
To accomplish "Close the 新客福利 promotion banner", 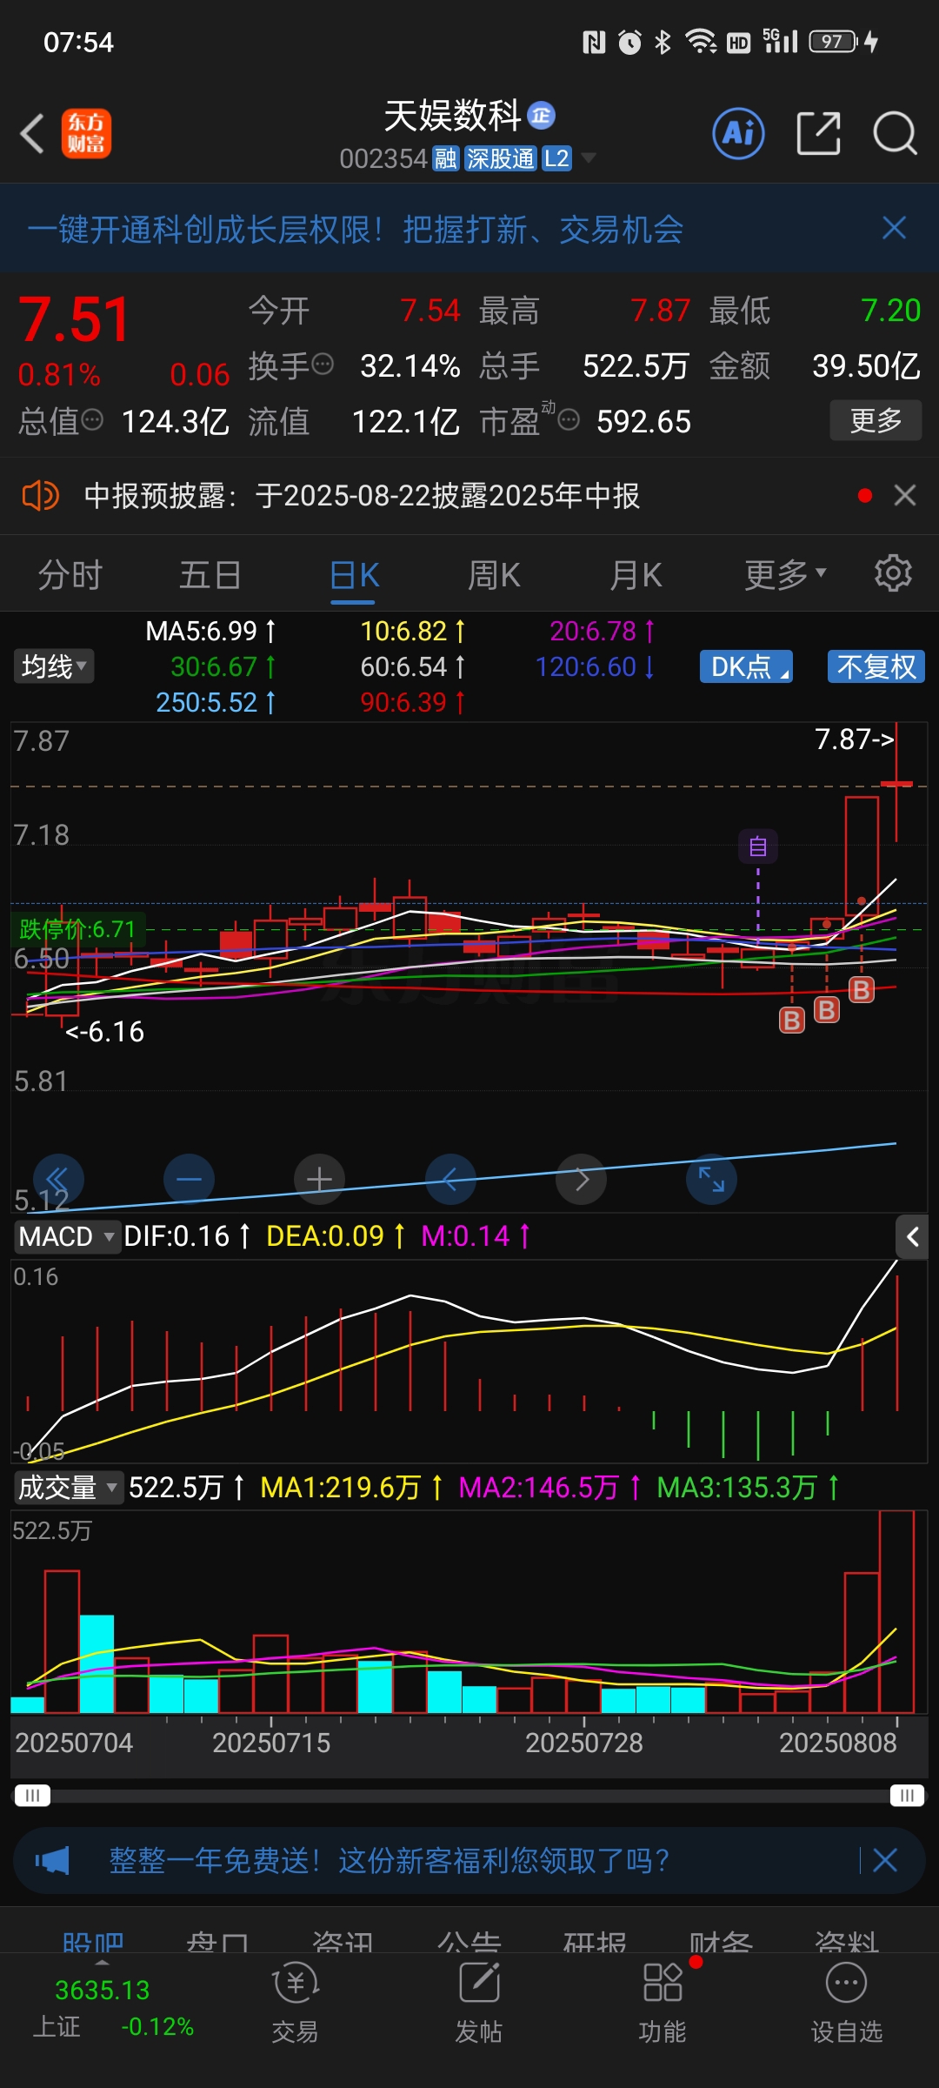I will 885,1861.
